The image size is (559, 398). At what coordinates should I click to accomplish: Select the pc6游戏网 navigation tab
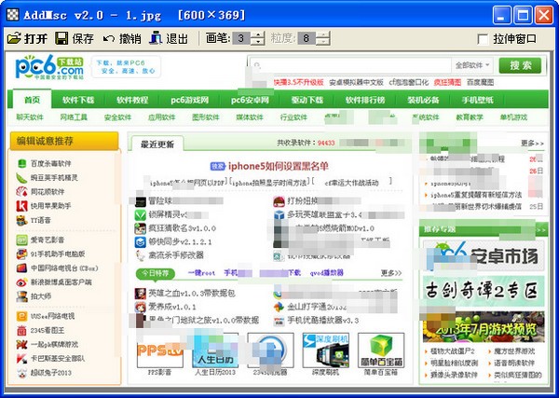tap(190, 100)
